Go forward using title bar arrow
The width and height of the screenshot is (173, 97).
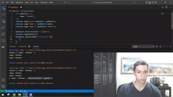[x=68, y=2]
